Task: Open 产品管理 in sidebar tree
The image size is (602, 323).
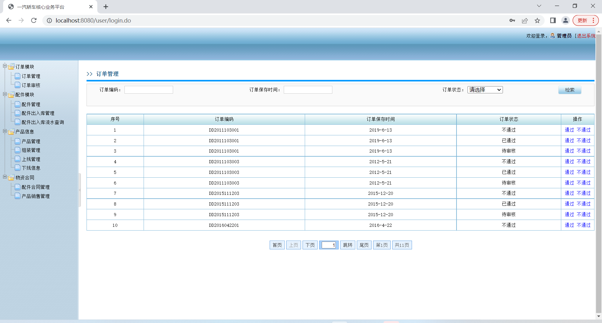Action: pos(31,141)
